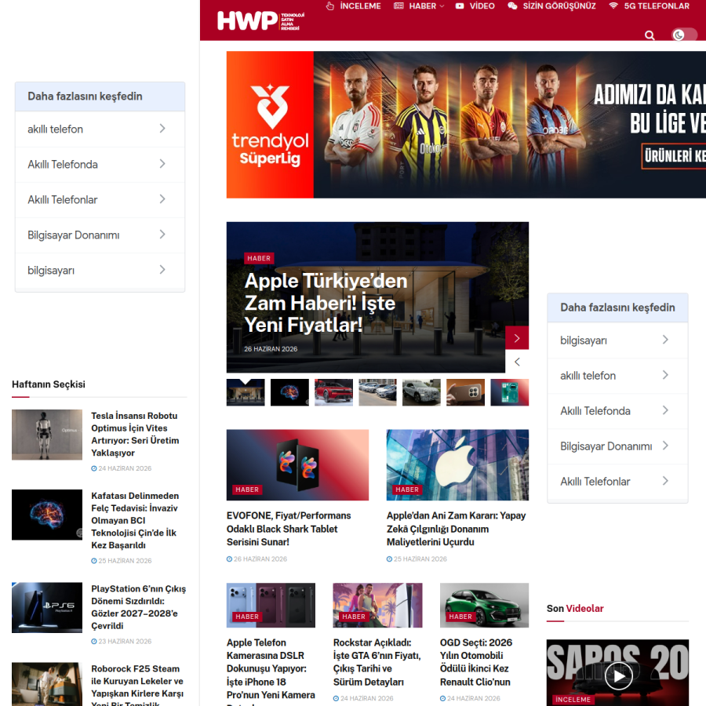Open Kafatası Delinmeden Felç Tedavisi article
Viewport: 706px width, 706px height.
pyautogui.click(x=135, y=520)
